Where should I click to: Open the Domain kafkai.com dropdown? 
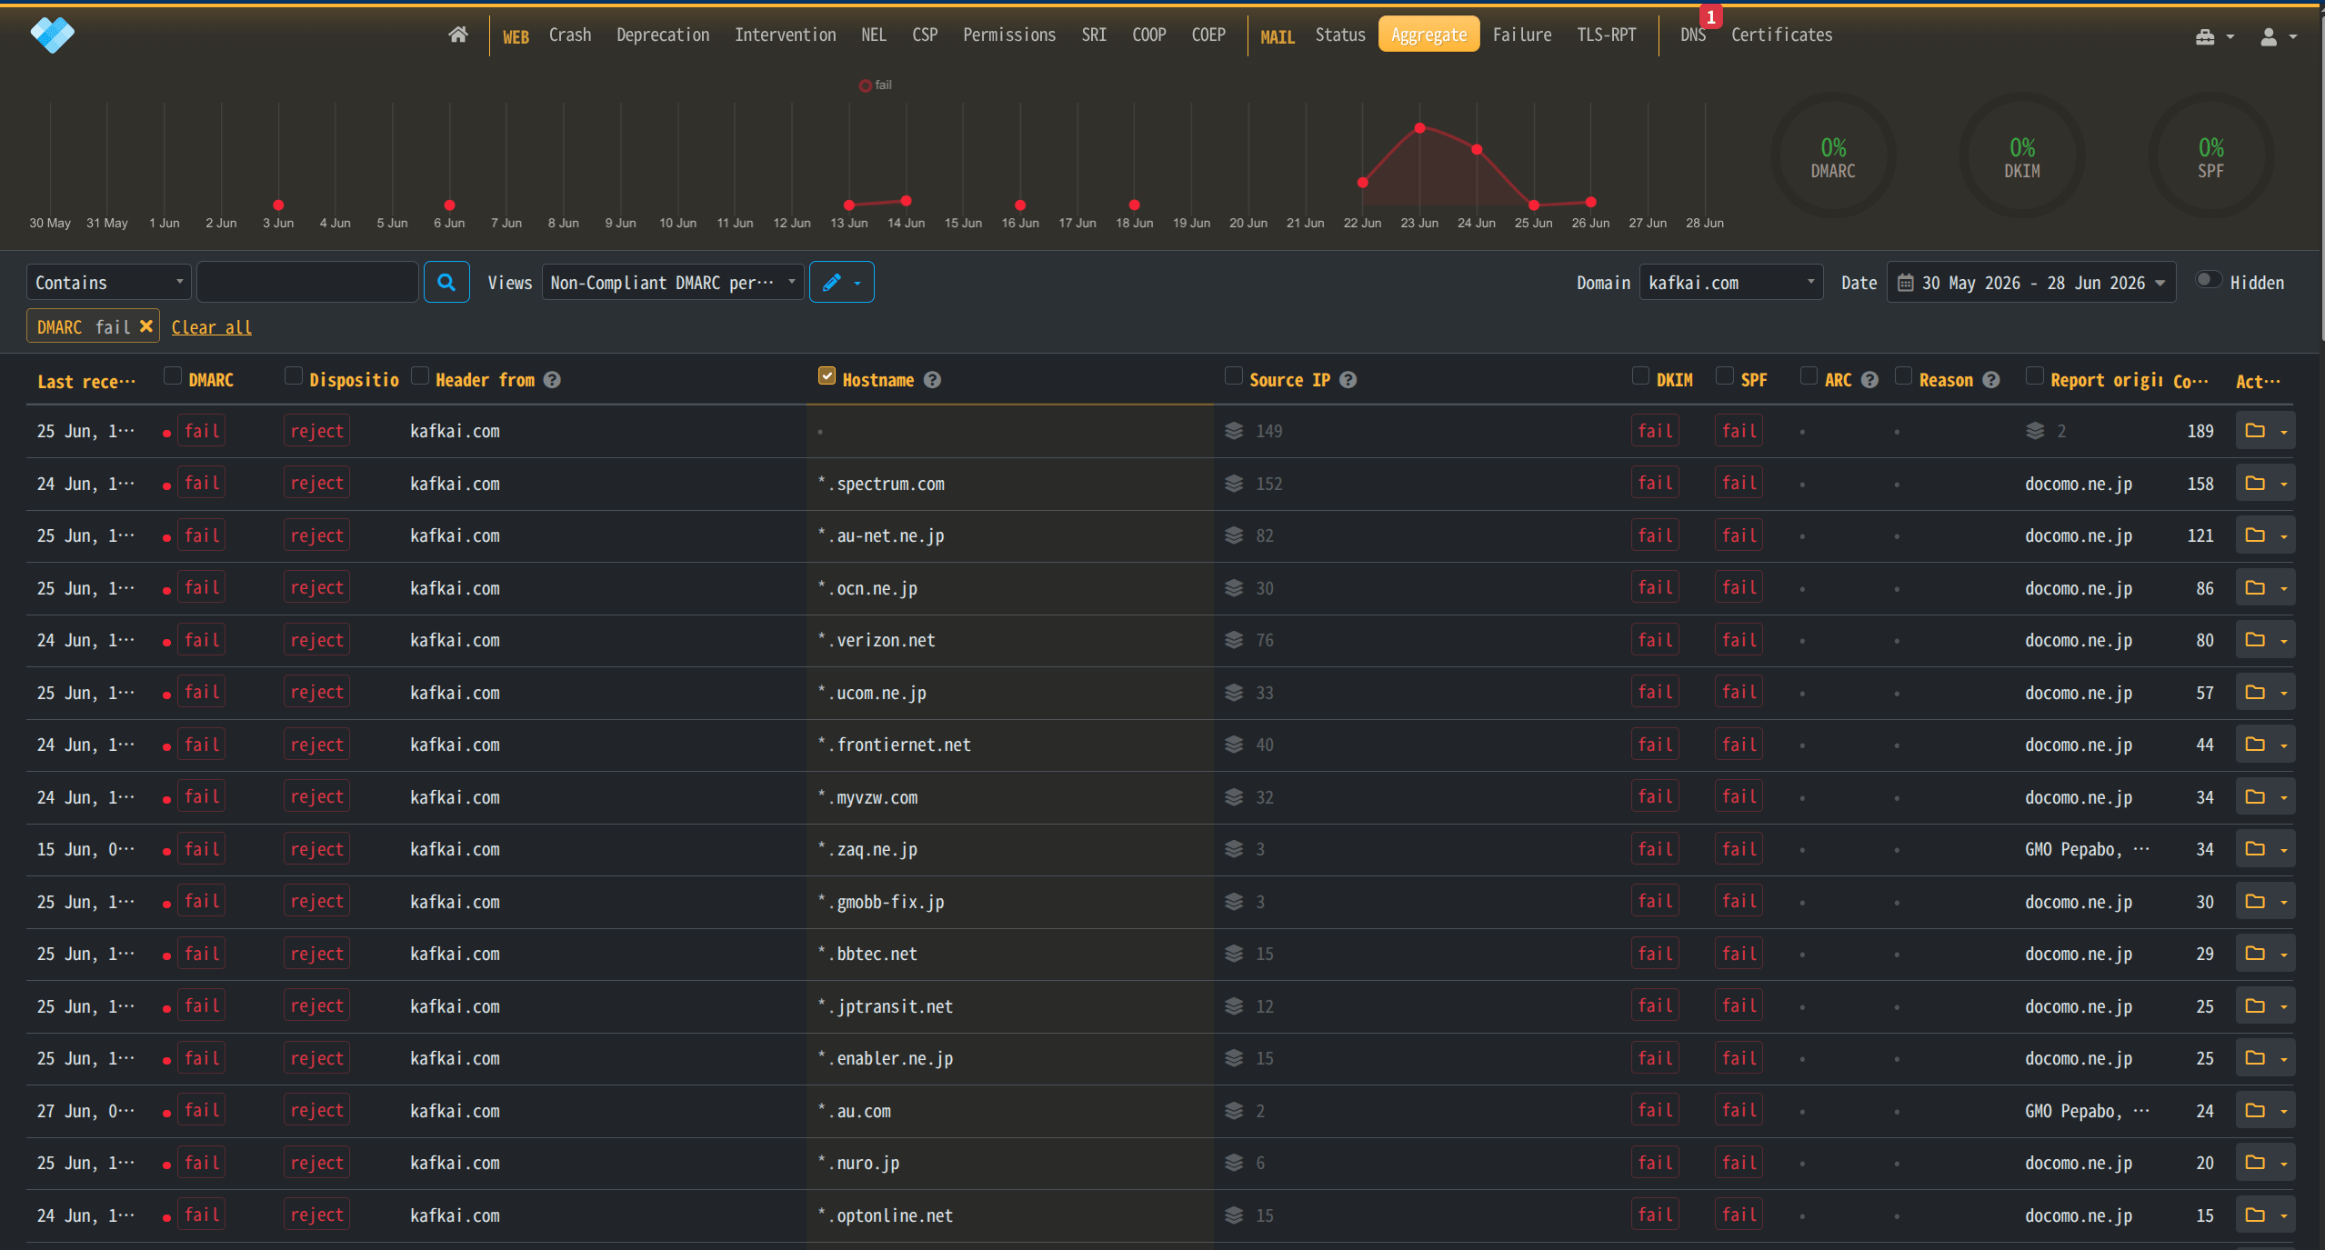pos(1731,282)
